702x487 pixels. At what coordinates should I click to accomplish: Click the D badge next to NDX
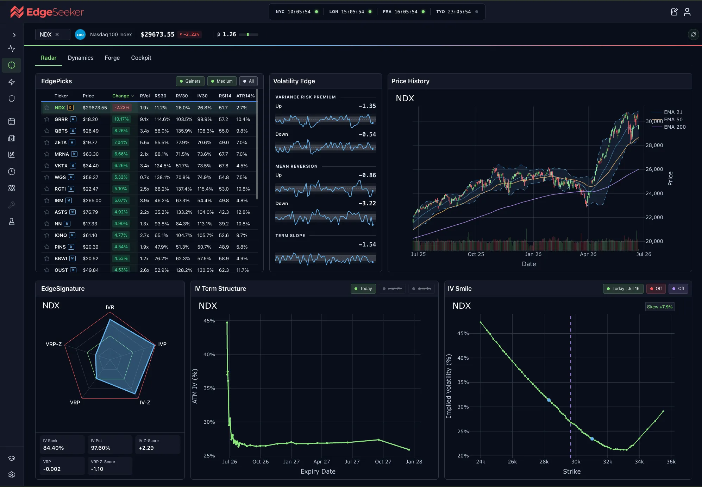70,108
